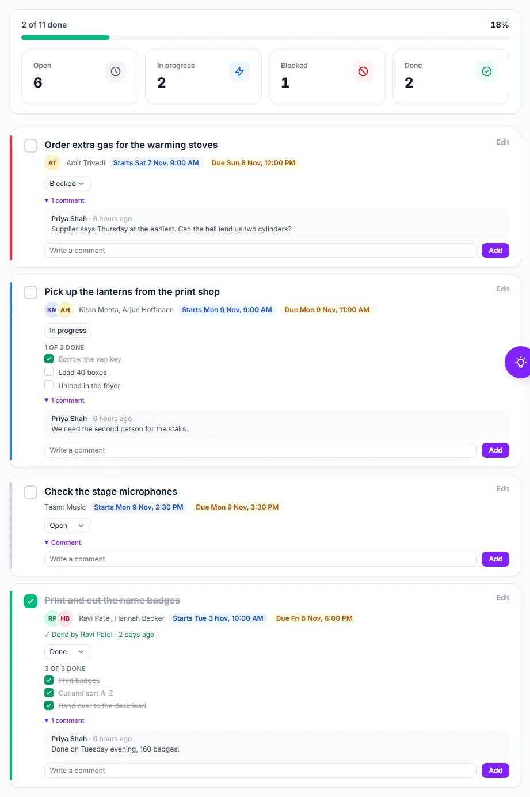Click the 18% completion value
The width and height of the screenshot is (530, 797).
click(500, 25)
